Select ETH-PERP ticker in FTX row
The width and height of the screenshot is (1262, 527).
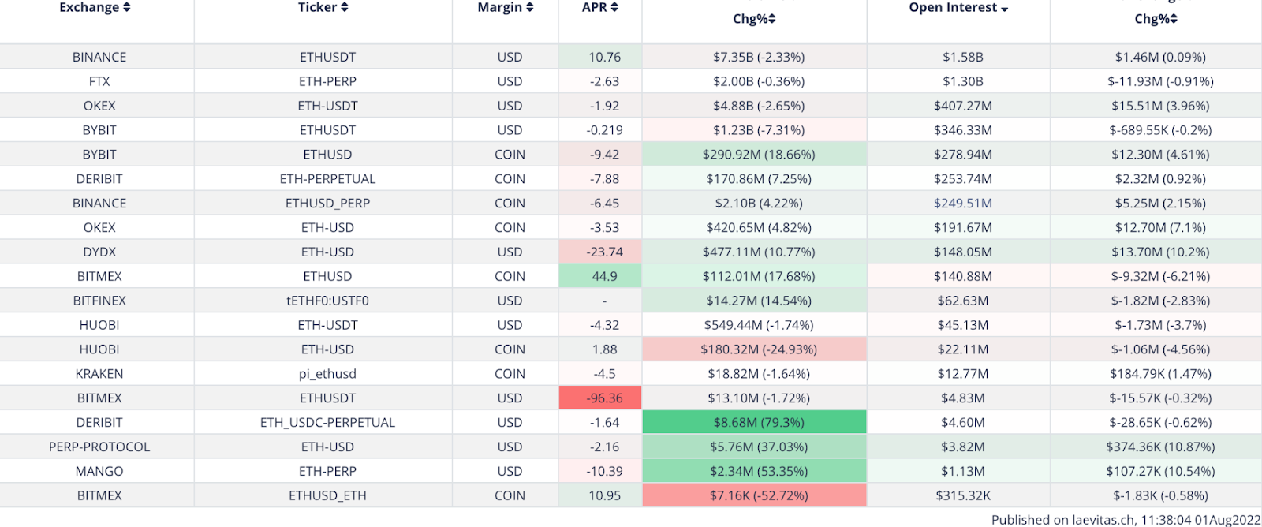(x=323, y=81)
